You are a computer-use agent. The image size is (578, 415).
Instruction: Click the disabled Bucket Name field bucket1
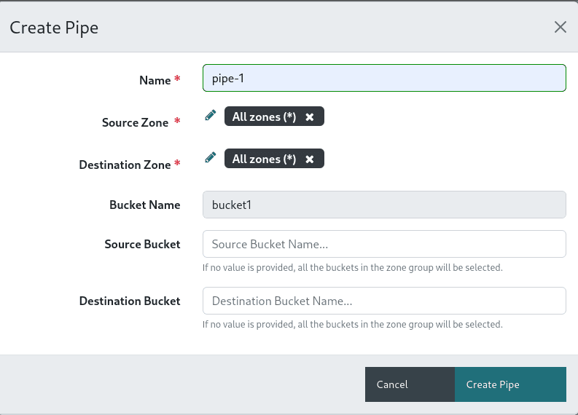tap(384, 205)
